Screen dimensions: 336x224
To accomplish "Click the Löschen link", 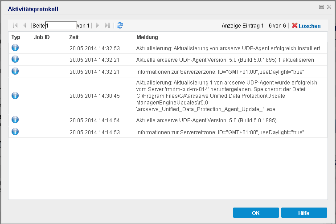I will point(309,26).
